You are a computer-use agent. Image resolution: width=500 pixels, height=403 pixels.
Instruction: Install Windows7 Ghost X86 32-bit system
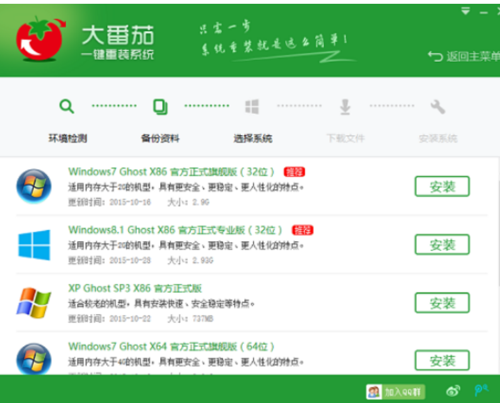(x=442, y=186)
